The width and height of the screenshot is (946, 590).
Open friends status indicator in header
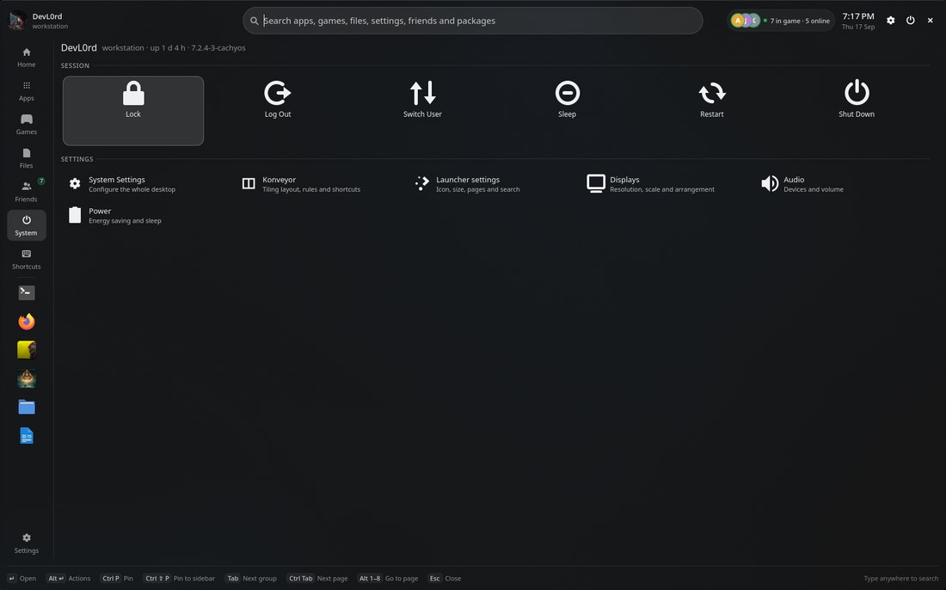point(781,21)
